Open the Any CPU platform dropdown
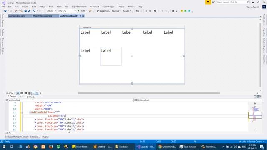The height and width of the screenshot is (150, 267). click(x=67, y=11)
